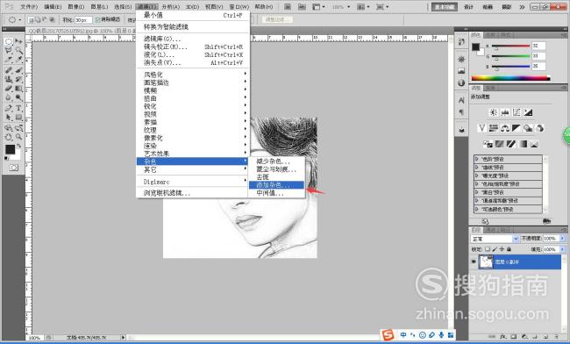Swap foreground and background colors
Screen dimensions: 570x344
(x=19, y=146)
